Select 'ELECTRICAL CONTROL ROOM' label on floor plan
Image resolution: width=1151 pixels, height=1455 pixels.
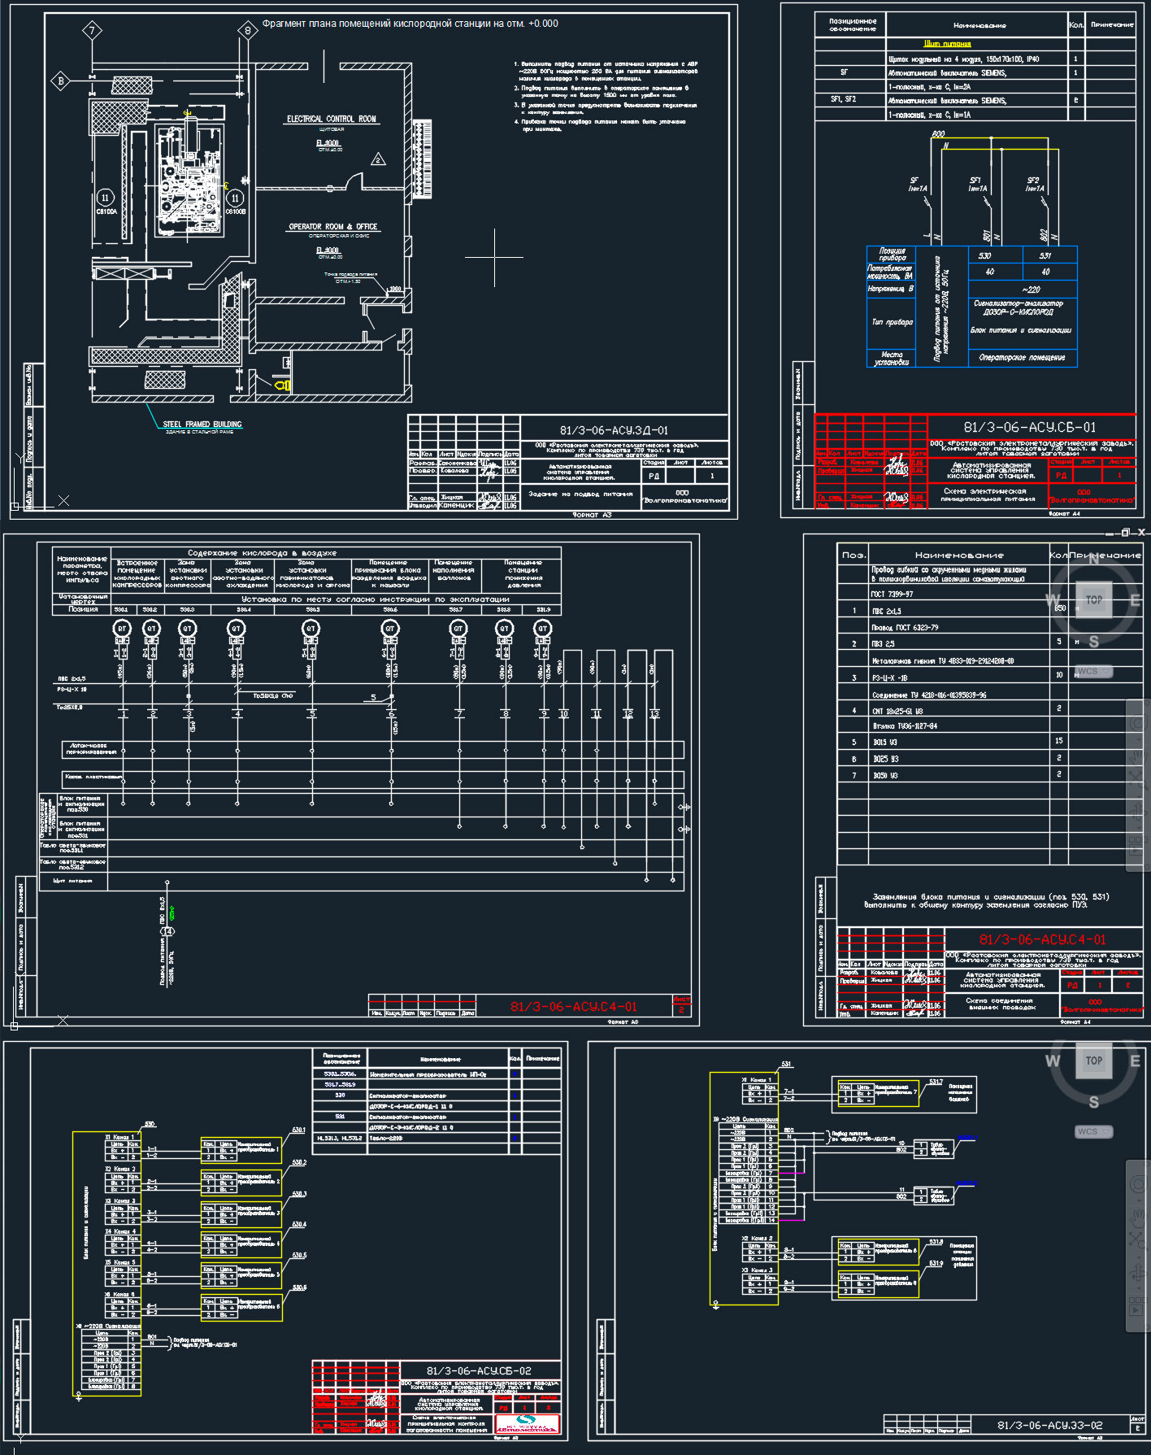tap(332, 119)
